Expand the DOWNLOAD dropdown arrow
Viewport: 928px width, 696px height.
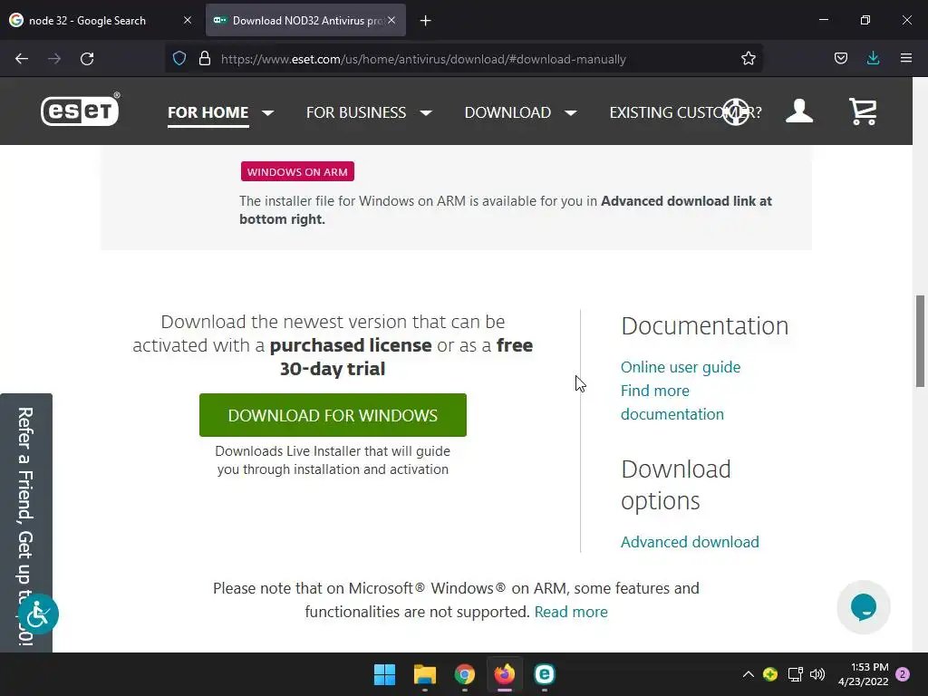click(x=571, y=112)
